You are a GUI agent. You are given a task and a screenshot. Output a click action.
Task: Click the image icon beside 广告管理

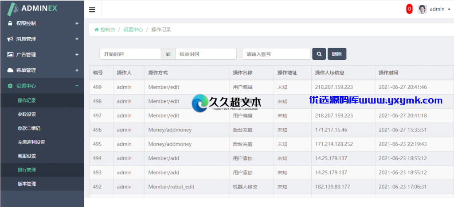point(10,54)
